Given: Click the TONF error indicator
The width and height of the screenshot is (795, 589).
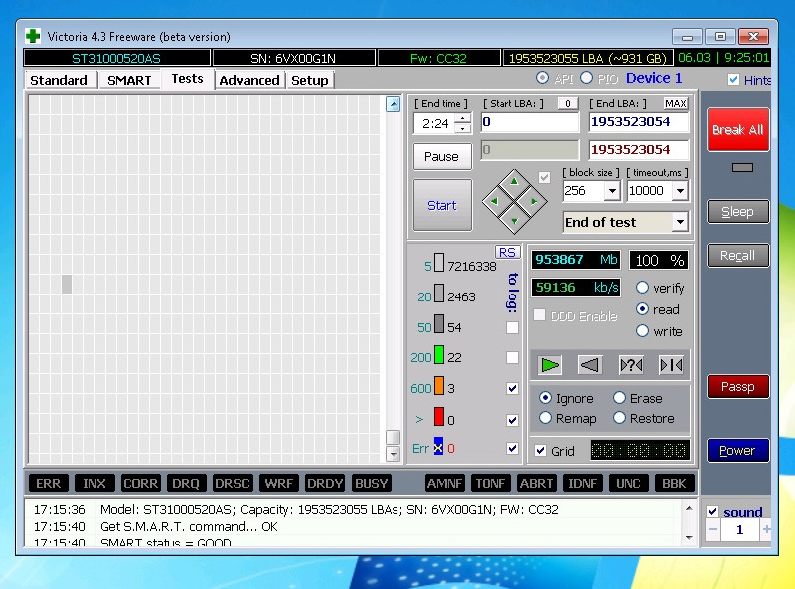Looking at the screenshot, I should 490,483.
